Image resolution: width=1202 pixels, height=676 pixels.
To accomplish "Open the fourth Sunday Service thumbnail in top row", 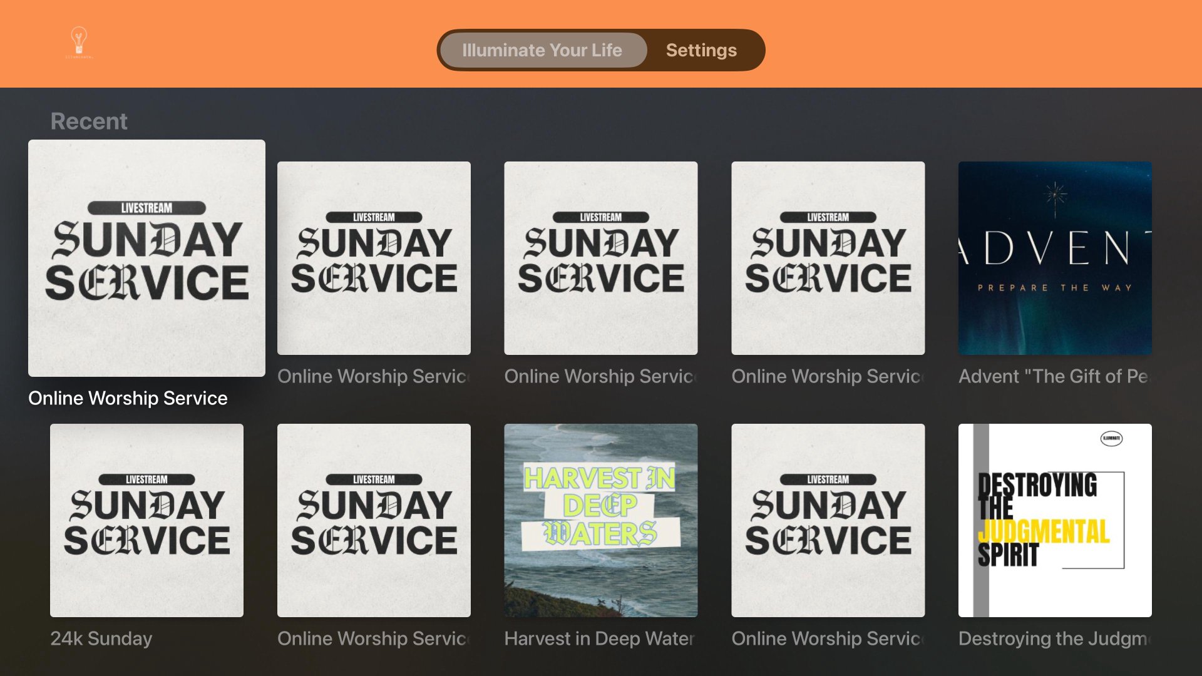I will point(828,258).
